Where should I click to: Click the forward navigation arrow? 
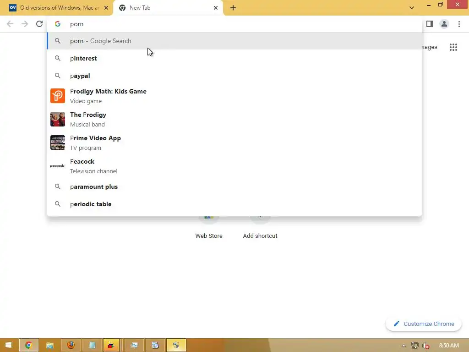point(25,24)
